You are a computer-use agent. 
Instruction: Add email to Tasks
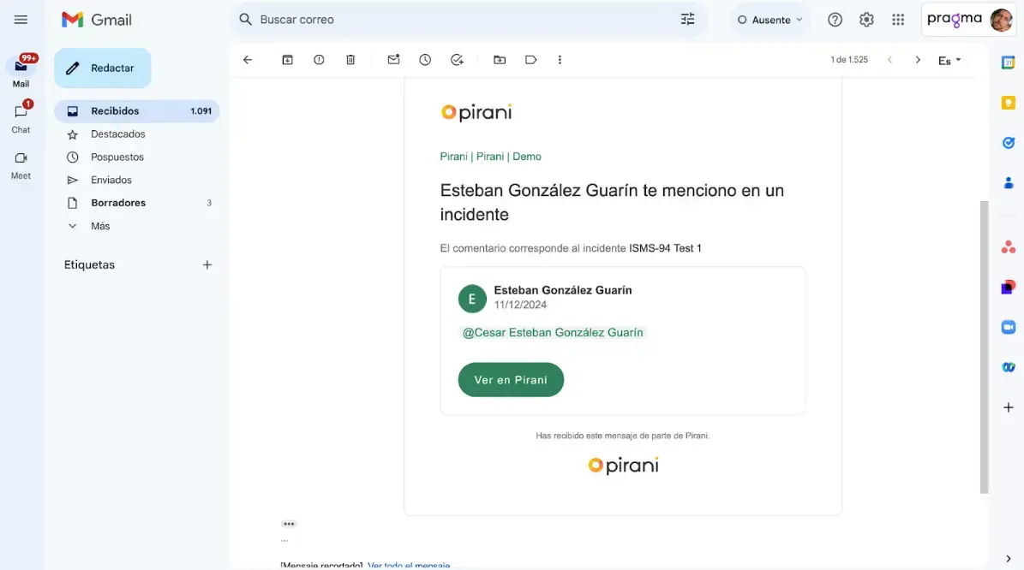[457, 60]
